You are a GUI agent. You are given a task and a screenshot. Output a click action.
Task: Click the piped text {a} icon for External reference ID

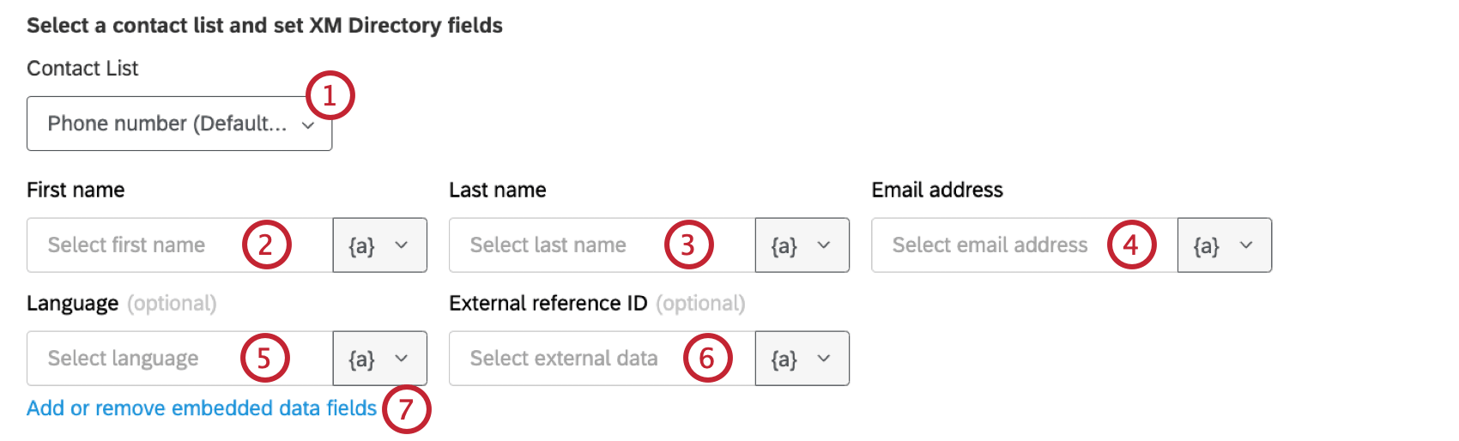(784, 359)
